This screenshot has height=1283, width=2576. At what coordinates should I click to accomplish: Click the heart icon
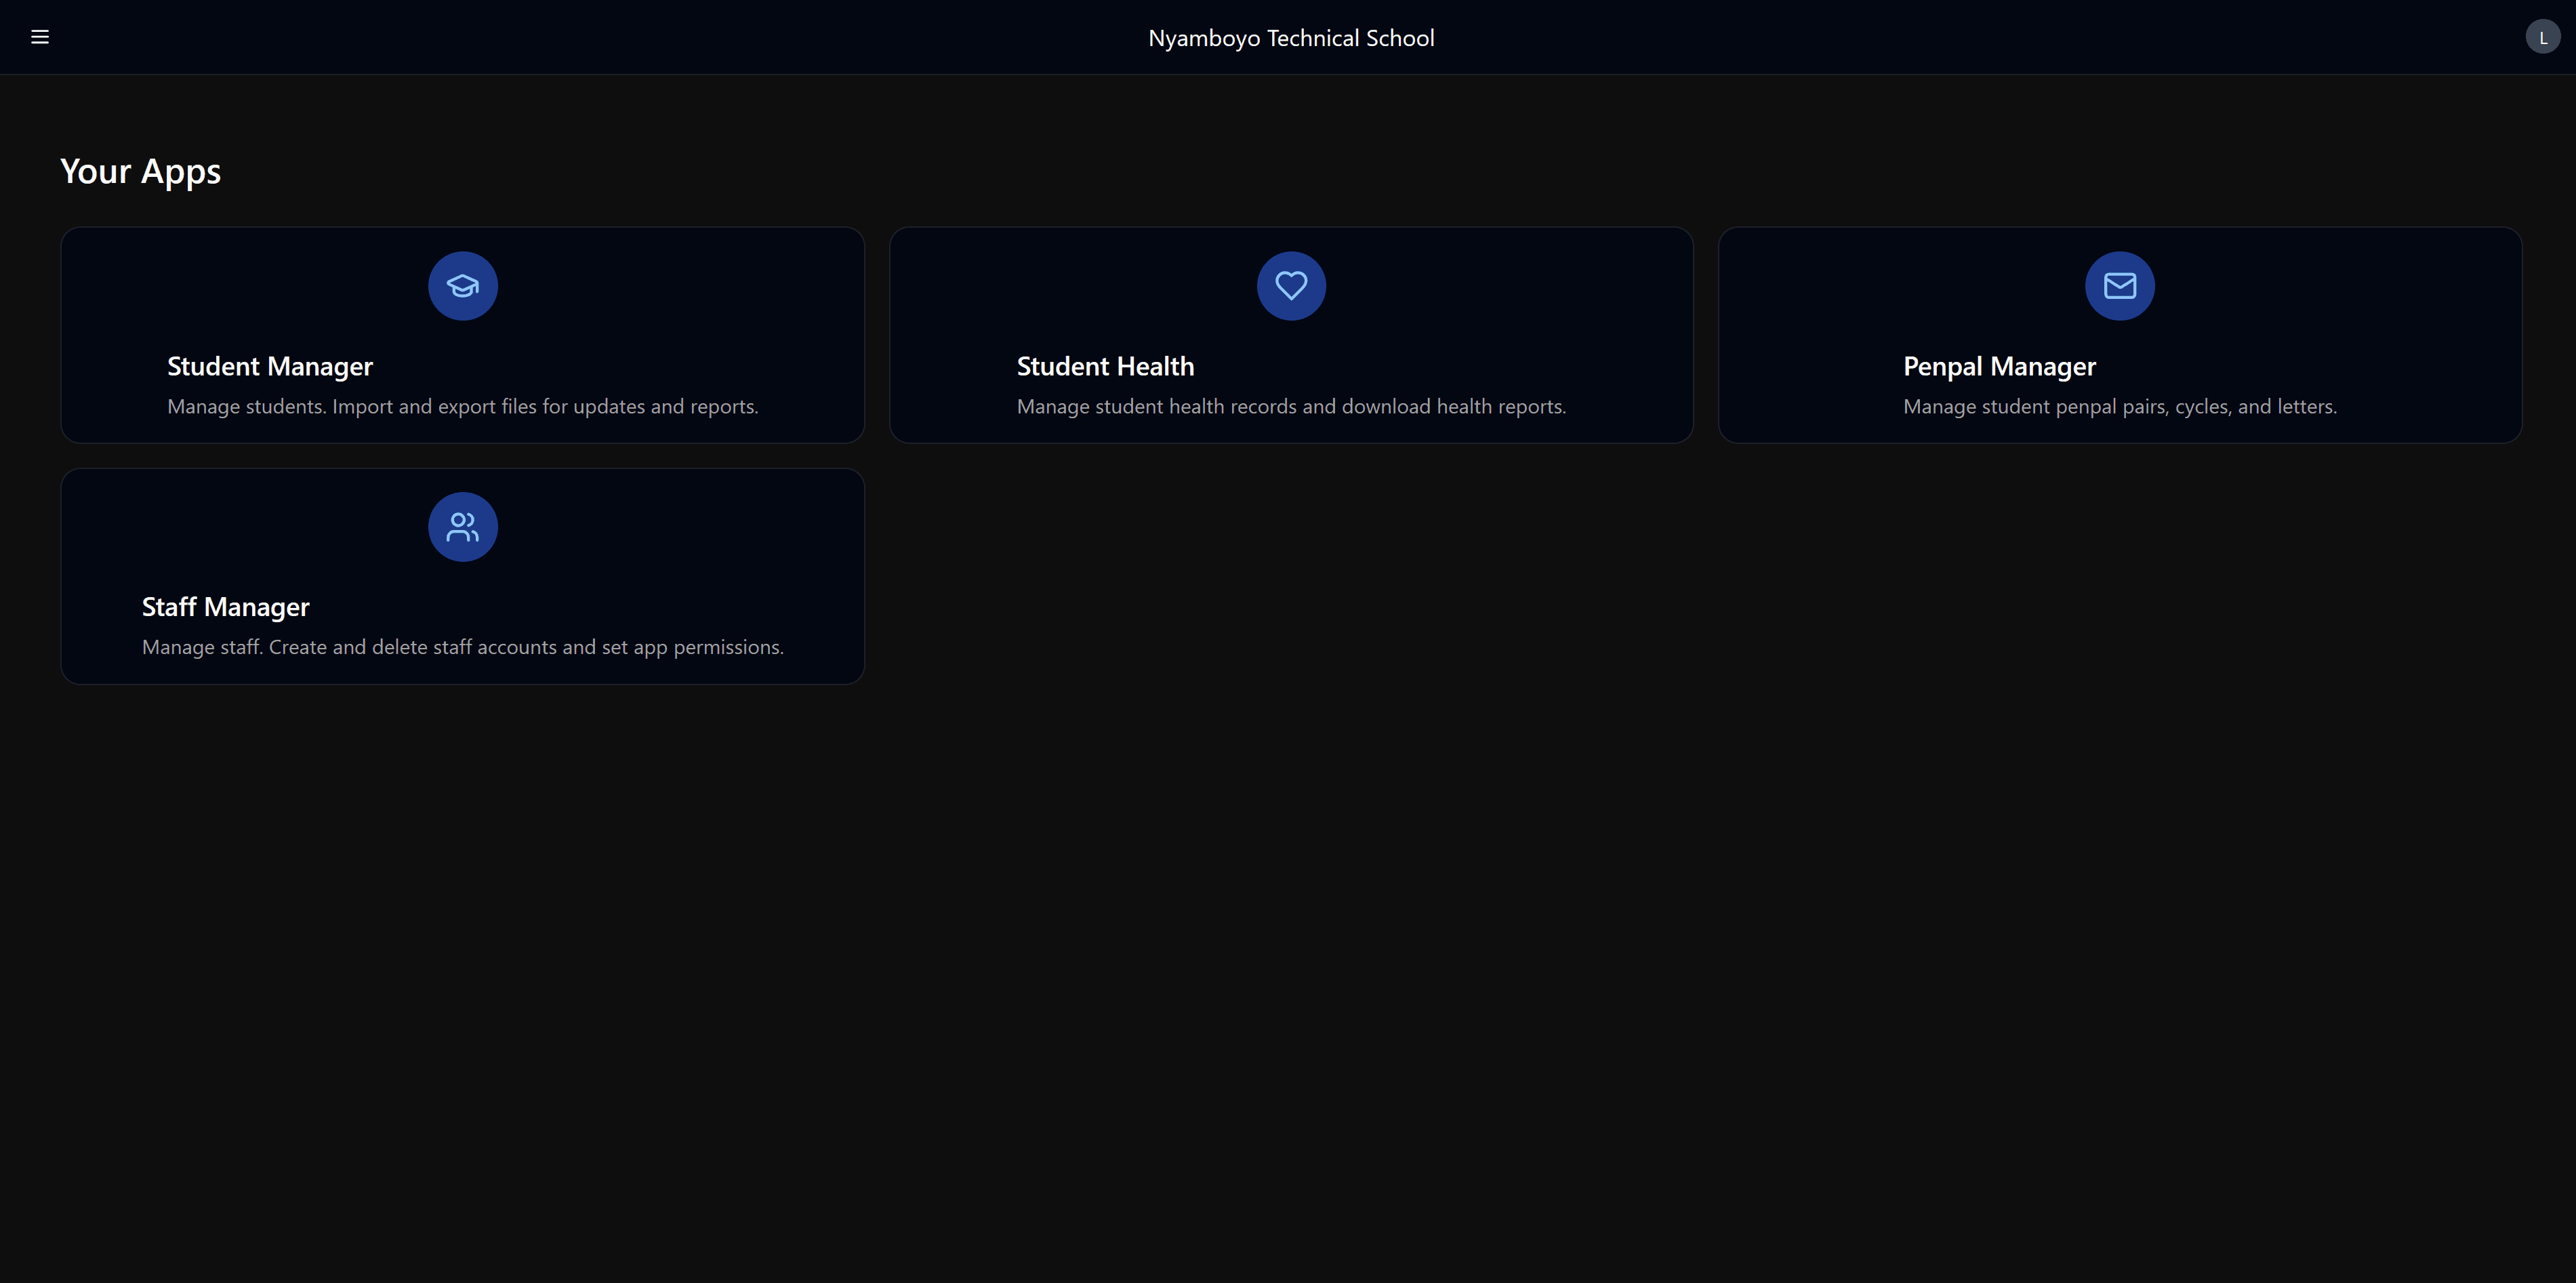pos(1291,286)
